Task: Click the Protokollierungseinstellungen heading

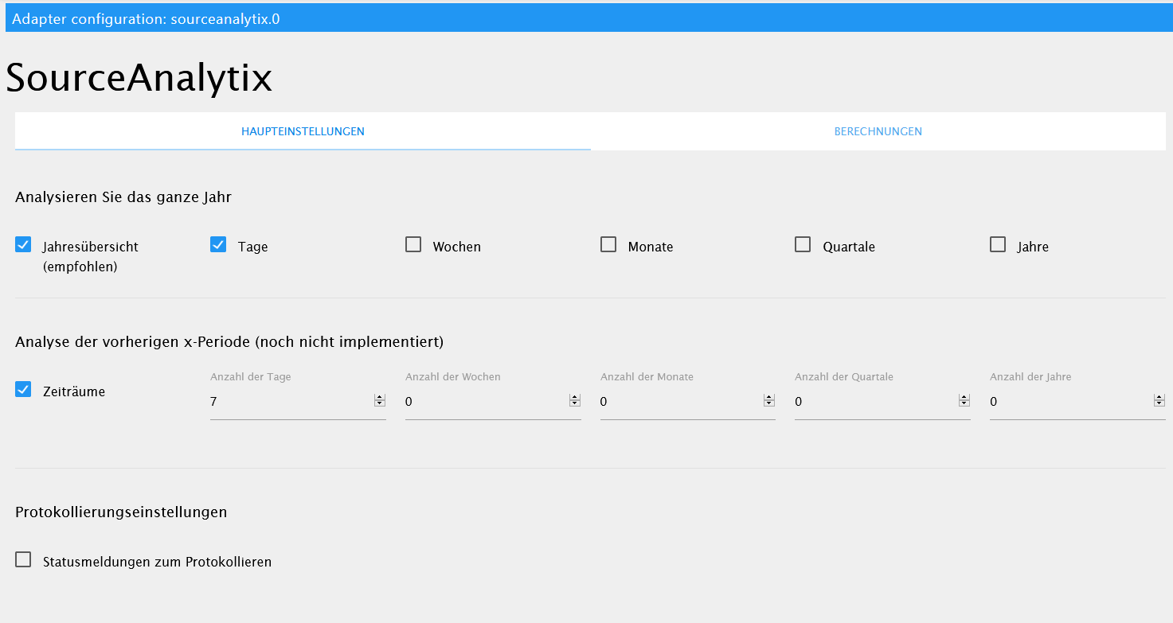Action: click(x=121, y=512)
